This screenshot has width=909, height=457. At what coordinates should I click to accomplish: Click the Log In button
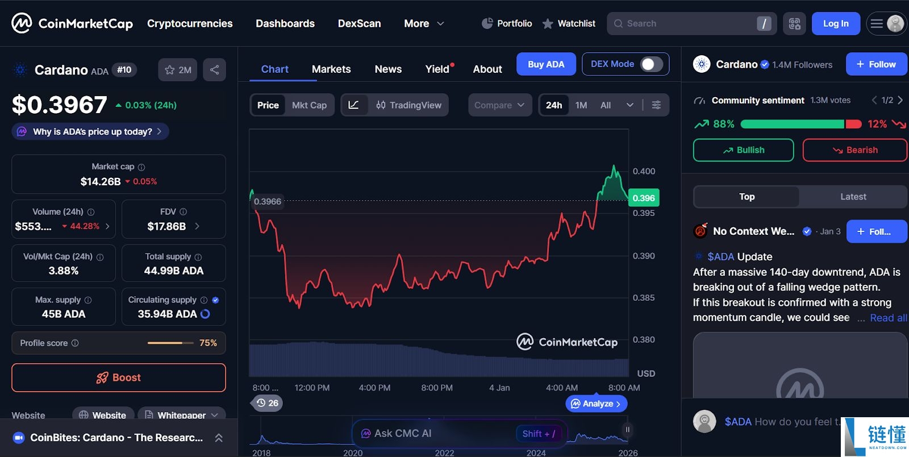click(836, 24)
